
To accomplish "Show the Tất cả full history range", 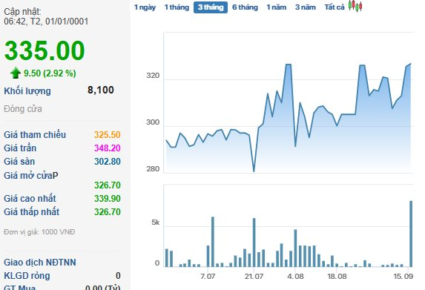I will click(335, 7).
